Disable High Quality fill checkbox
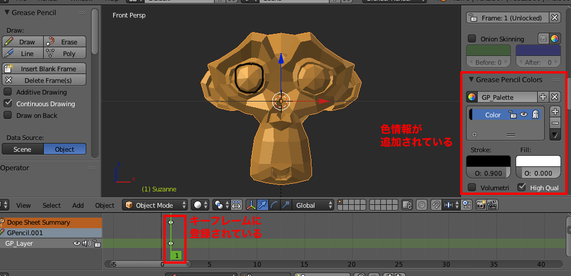The height and width of the screenshot is (276, 571). coord(522,187)
